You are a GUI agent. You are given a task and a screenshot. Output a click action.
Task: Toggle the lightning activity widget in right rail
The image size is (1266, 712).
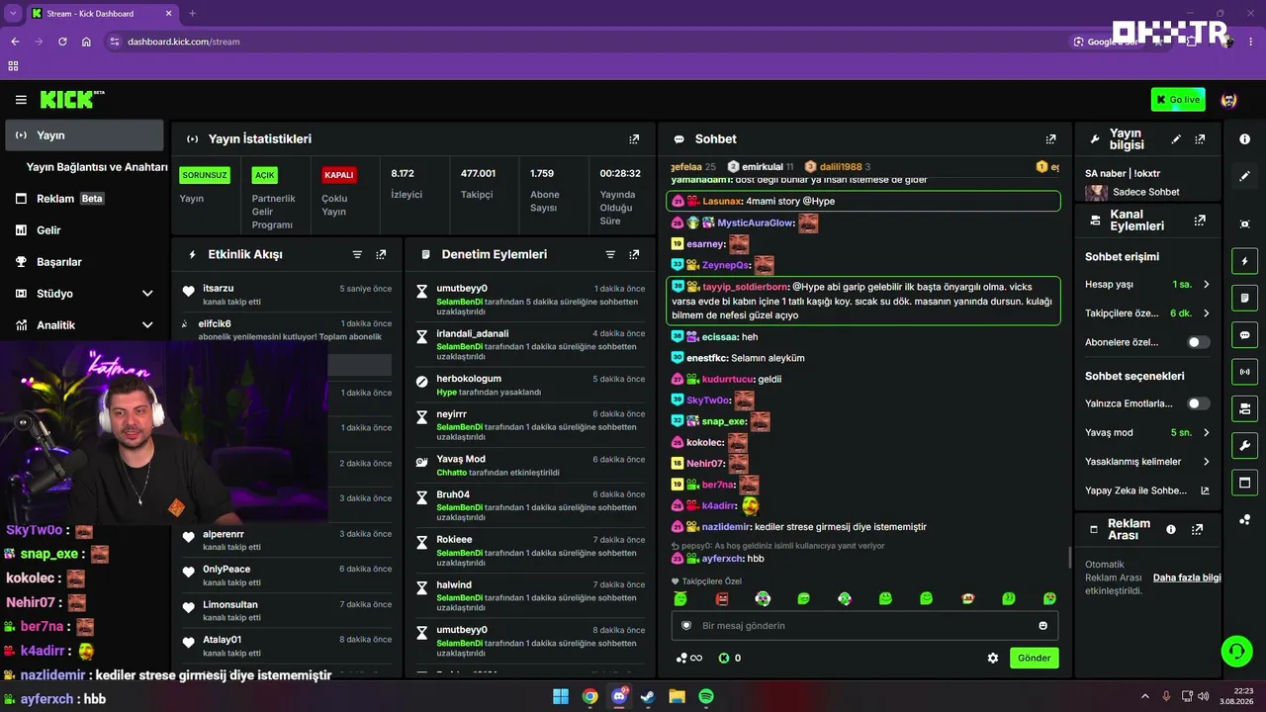[1244, 261]
